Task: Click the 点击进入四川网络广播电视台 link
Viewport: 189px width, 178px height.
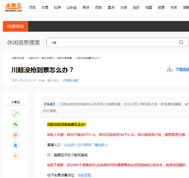Action: pos(86,145)
